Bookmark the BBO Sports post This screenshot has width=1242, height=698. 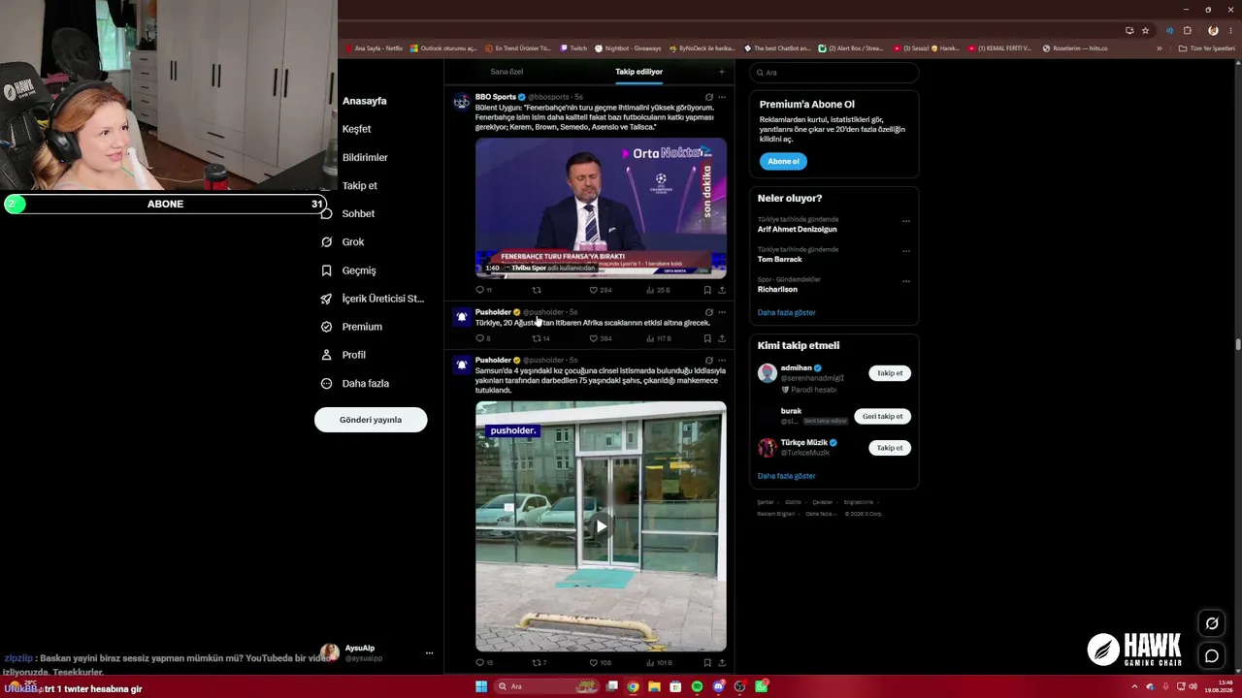tap(707, 290)
